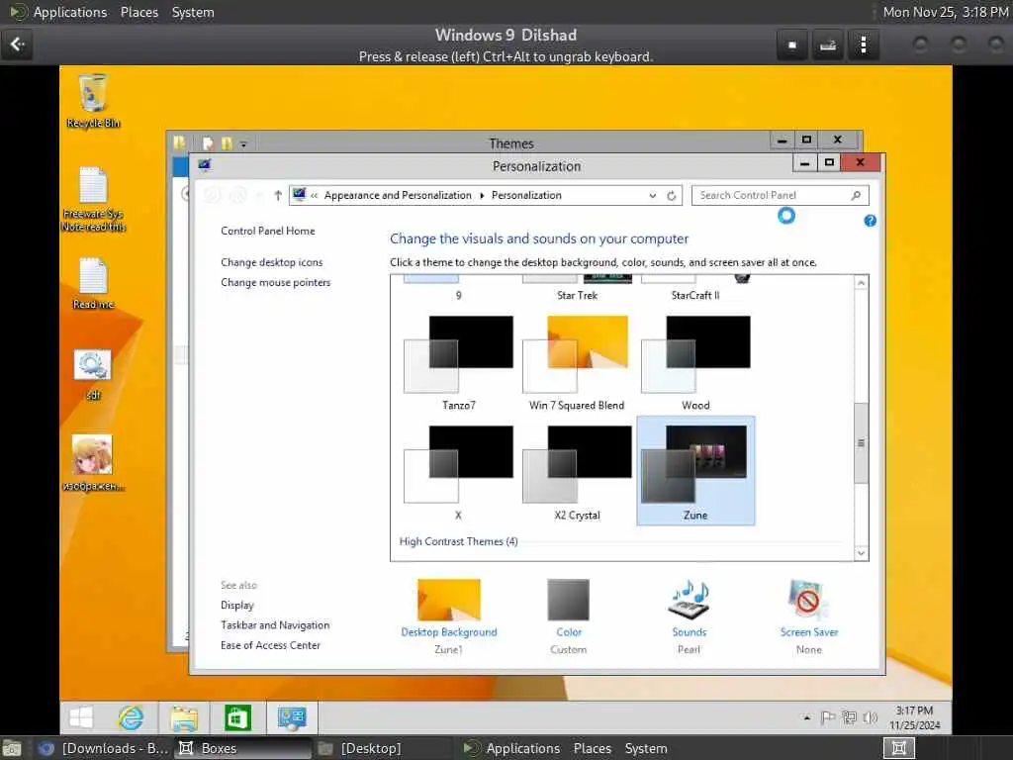Click the volume speaker tray icon
Viewport: 1013px width, 760px height.
point(871,717)
